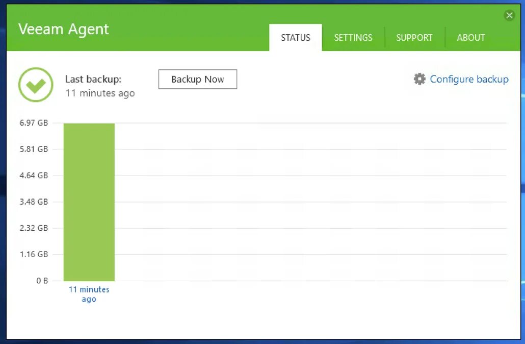The width and height of the screenshot is (525, 344).
Task: Click the '11 minutes ago' label under the bar
Action: pyautogui.click(x=89, y=294)
